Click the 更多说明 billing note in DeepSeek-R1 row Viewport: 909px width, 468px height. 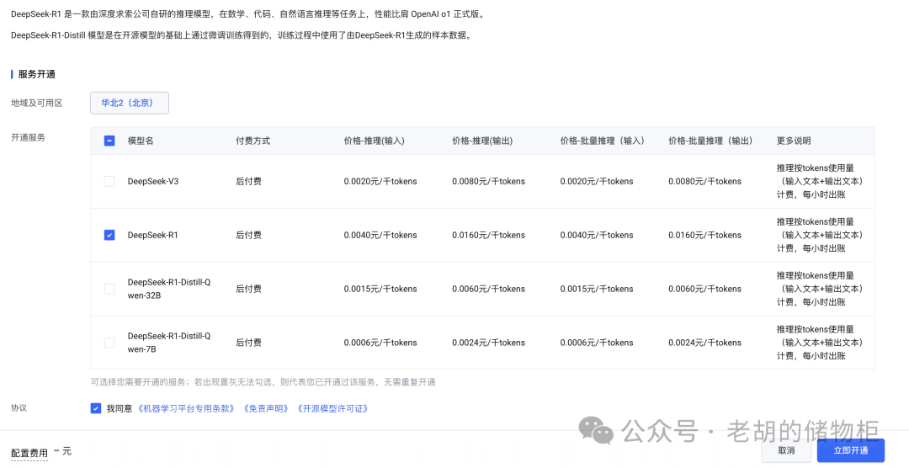(x=820, y=235)
